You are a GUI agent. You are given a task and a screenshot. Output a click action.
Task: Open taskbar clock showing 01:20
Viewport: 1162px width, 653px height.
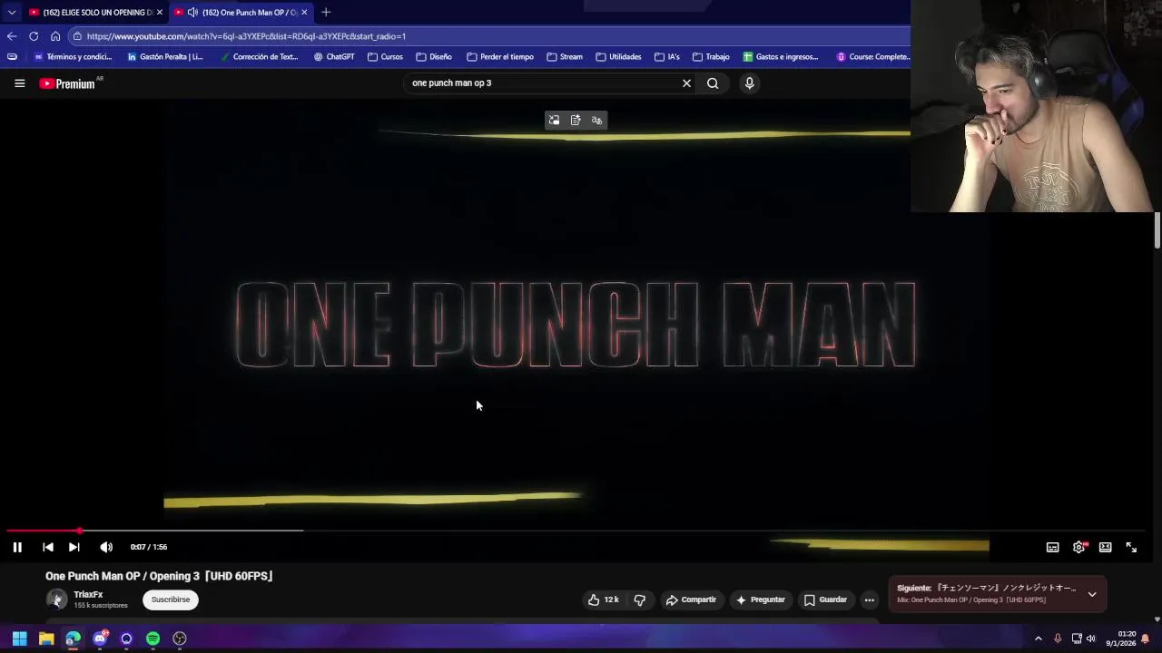click(x=1120, y=638)
